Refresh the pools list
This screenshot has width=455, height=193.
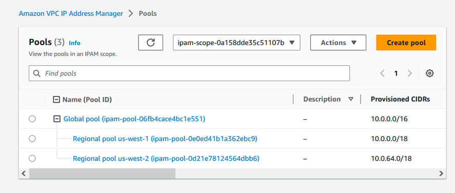[150, 43]
